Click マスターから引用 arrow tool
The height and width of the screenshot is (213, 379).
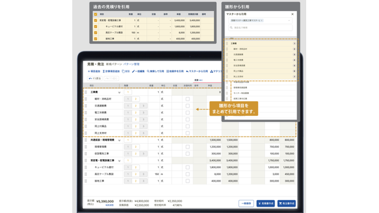click(197, 72)
